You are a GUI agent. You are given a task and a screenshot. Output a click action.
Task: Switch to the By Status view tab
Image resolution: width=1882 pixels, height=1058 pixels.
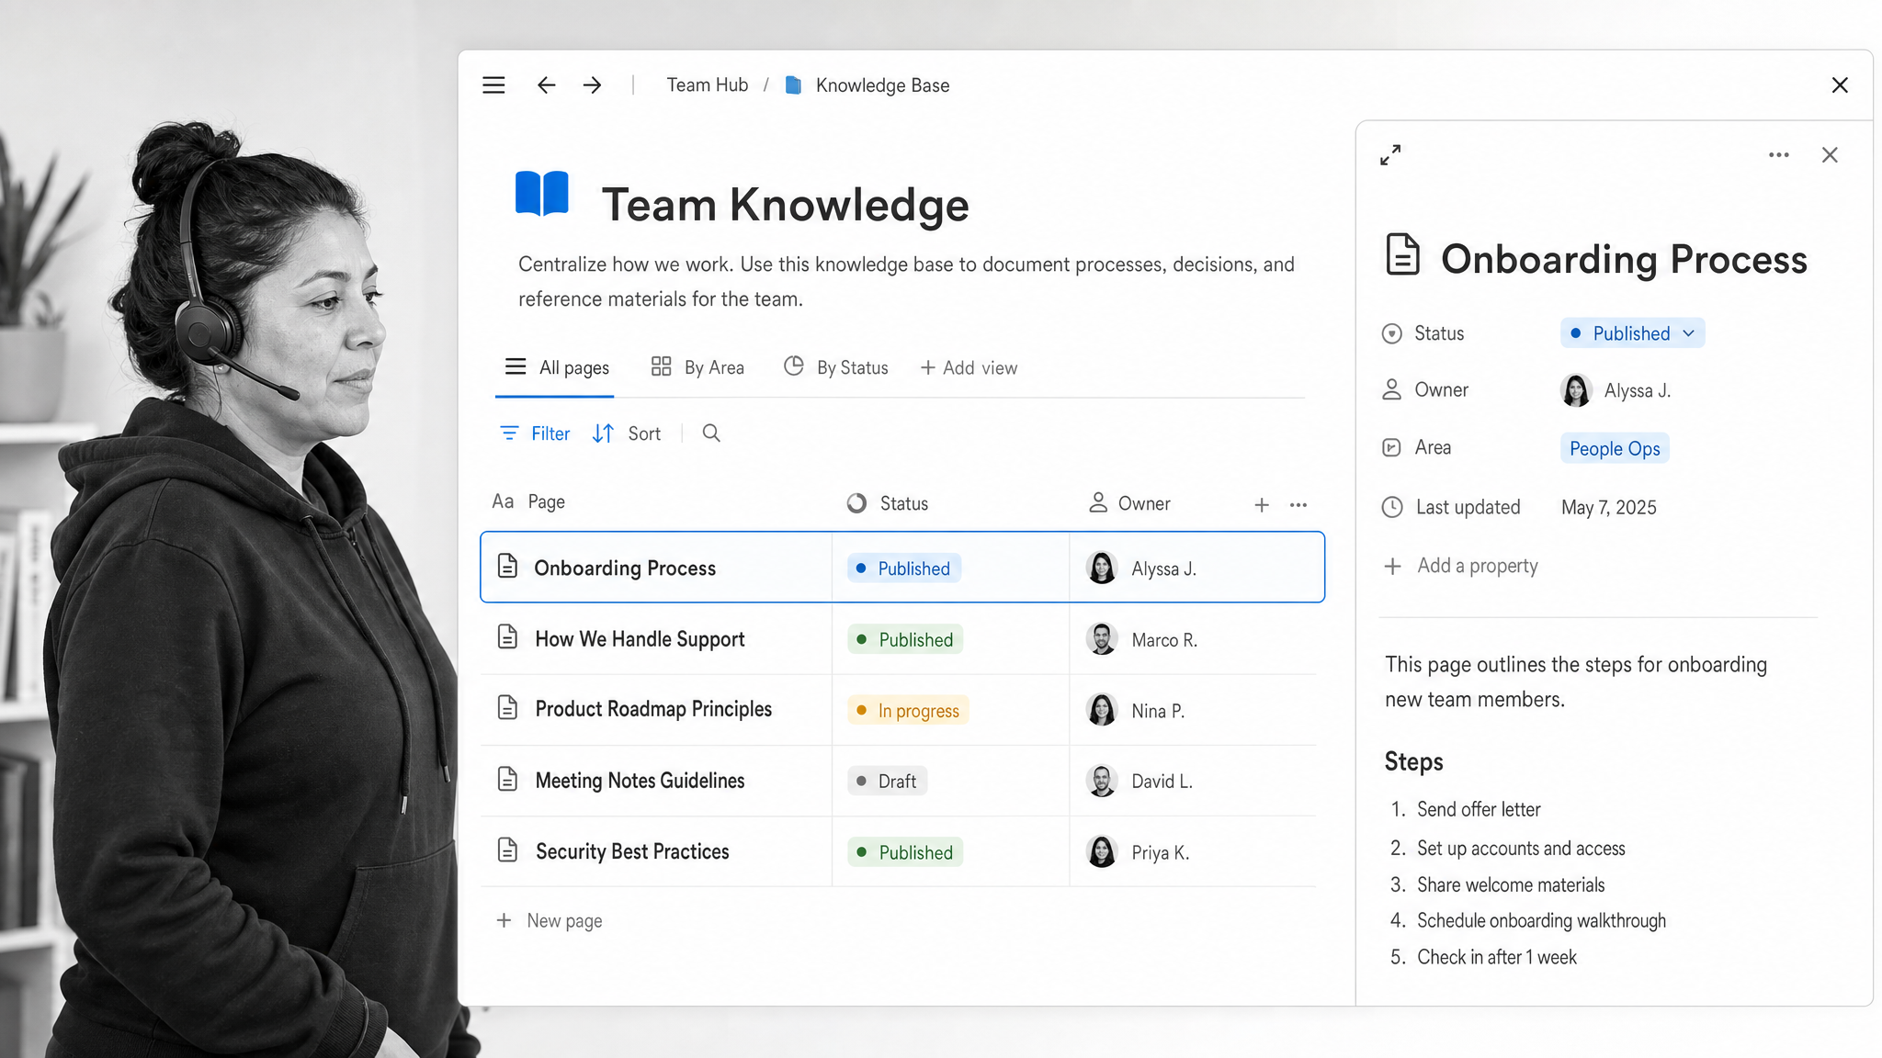(835, 367)
